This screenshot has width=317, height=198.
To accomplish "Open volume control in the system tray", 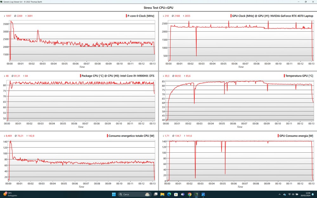I will point(294,194).
